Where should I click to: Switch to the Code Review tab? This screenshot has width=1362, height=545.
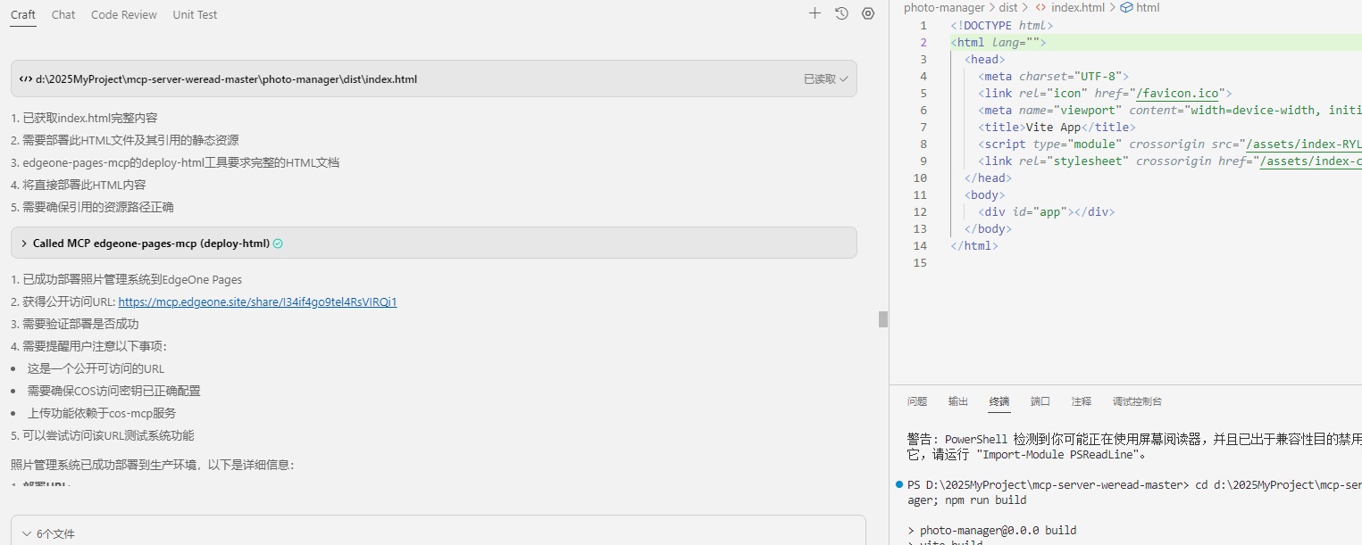click(123, 14)
